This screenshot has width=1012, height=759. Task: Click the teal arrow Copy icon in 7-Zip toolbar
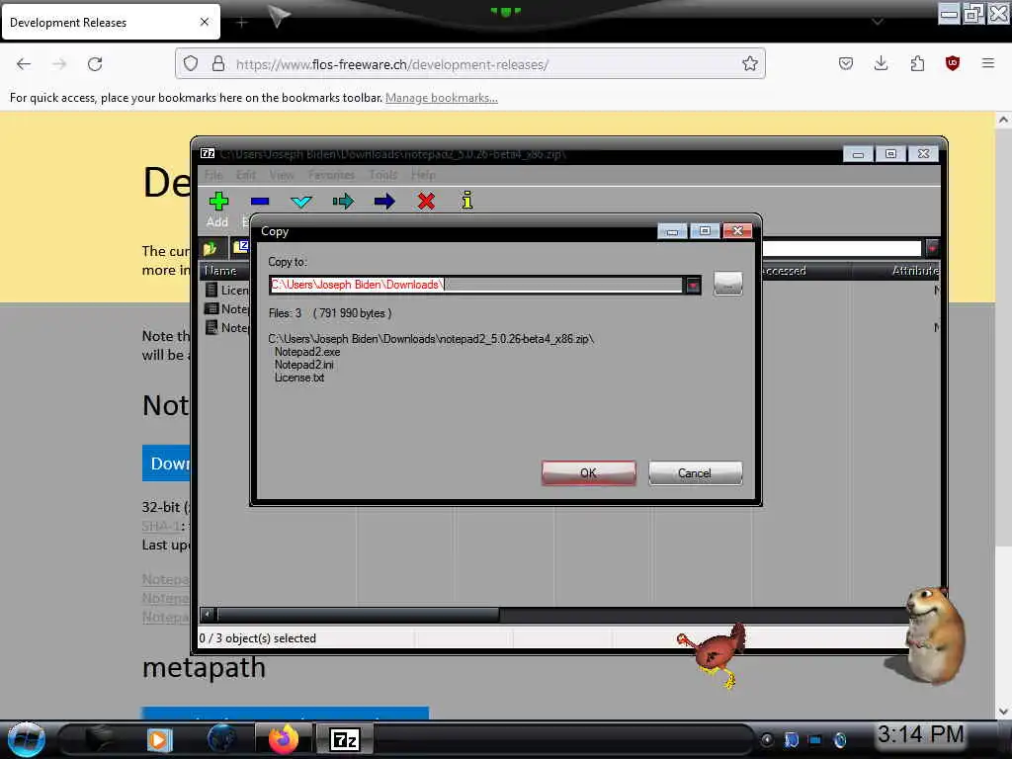tap(343, 202)
